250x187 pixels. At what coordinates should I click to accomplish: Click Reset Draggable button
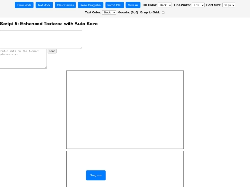tap(91, 5)
